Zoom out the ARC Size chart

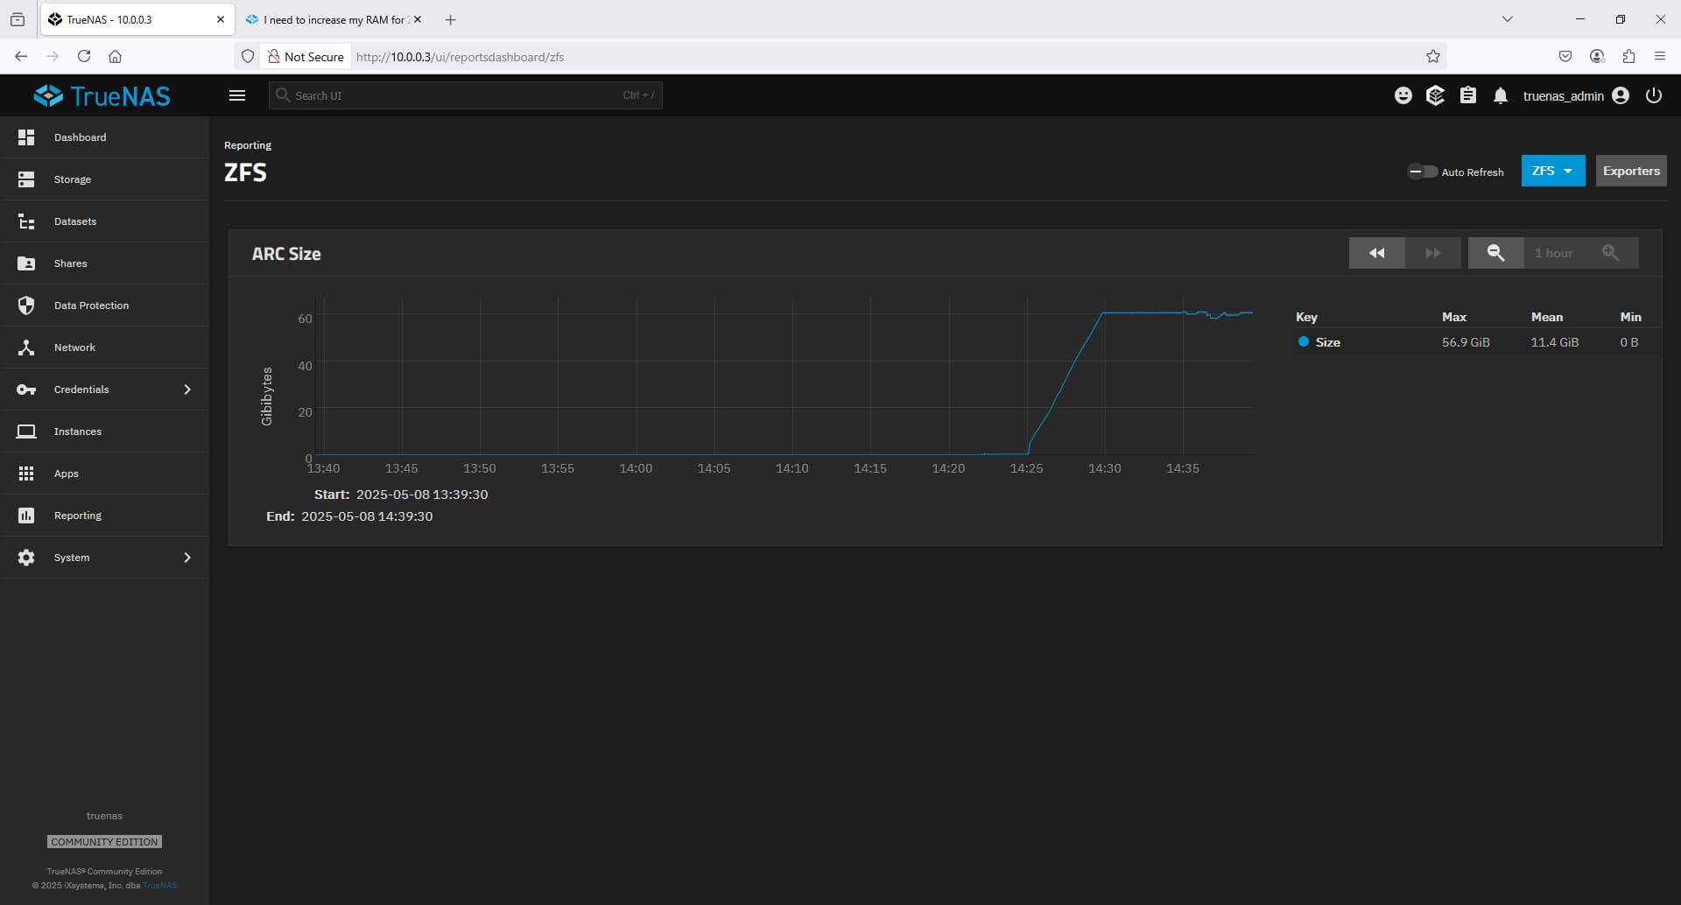1496,253
